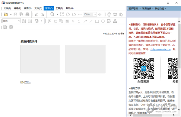The image size is (181, 117).
Task: Open the 视图(V) menu
Action: tap(28, 8)
